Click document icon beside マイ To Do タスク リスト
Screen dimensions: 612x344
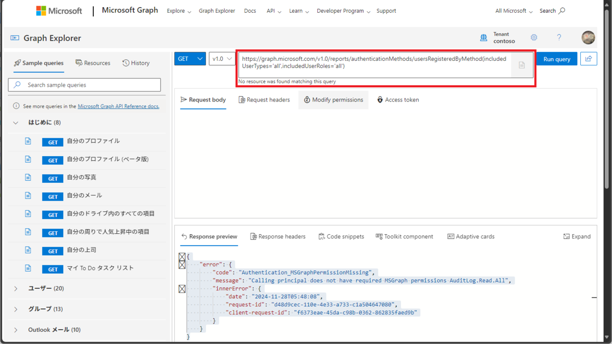(28, 268)
